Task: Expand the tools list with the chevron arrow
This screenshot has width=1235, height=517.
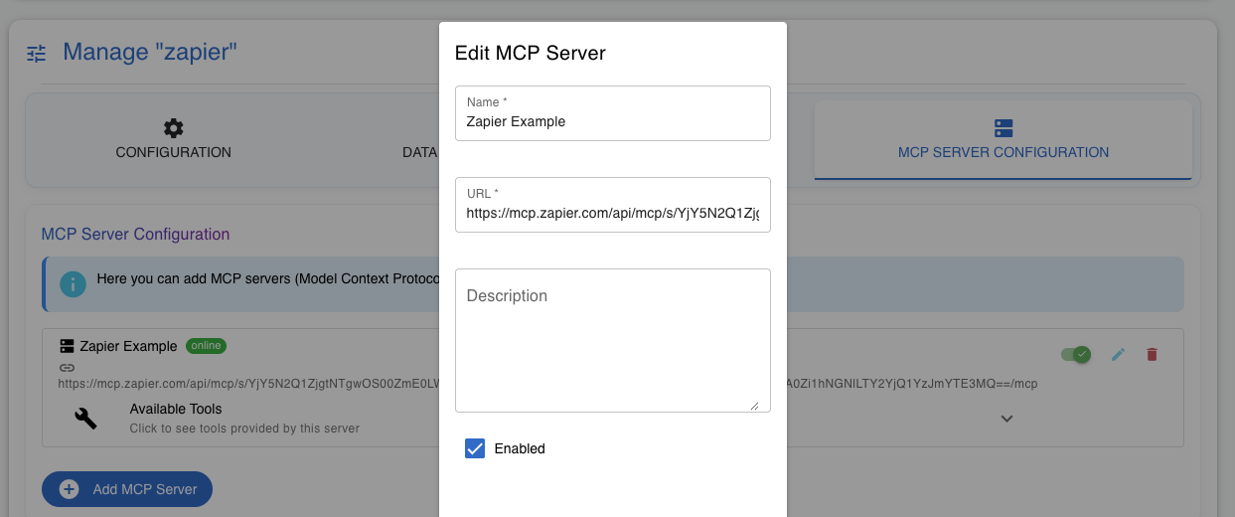Action: [x=1006, y=419]
